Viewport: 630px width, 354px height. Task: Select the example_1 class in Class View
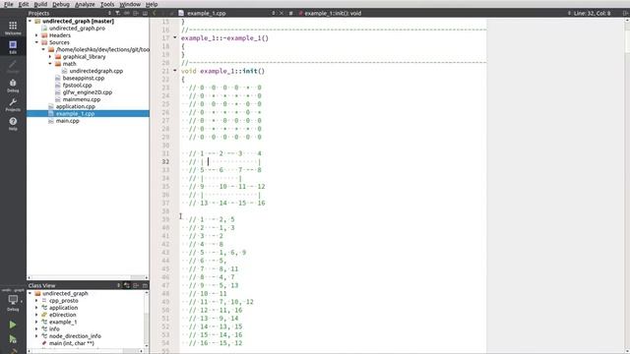(x=63, y=323)
